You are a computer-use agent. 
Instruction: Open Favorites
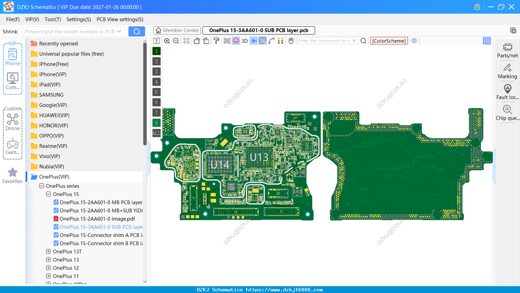13,176
